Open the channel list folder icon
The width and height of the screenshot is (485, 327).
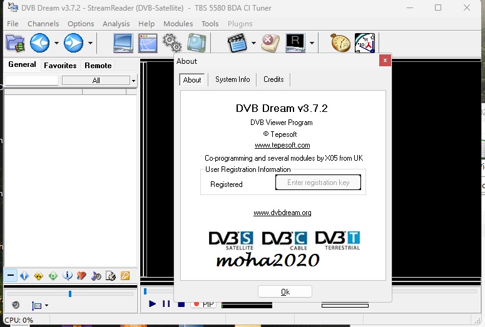click(x=15, y=43)
